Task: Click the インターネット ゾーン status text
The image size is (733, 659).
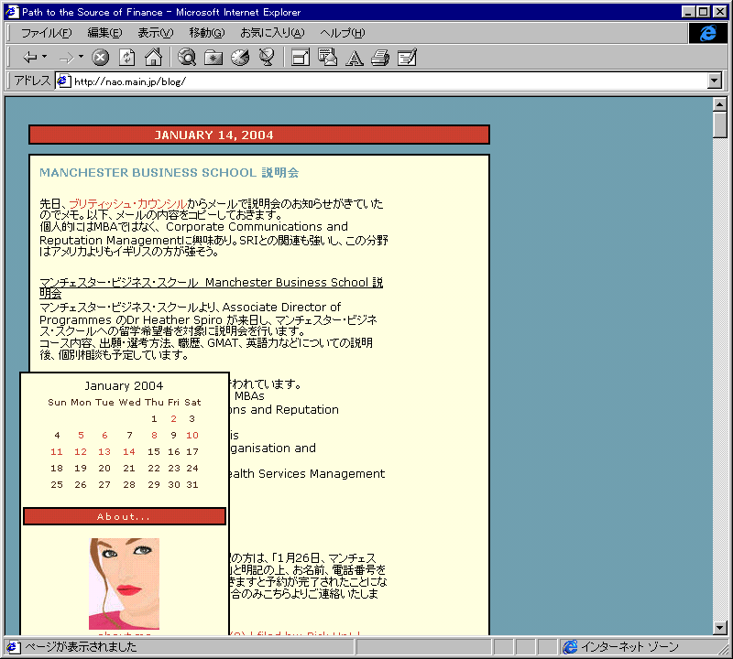Action: 629,647
